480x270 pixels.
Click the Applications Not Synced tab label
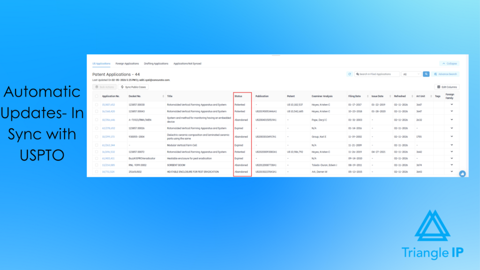tap(187, 64)
